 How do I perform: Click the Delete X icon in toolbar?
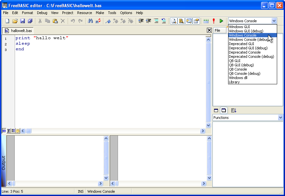(x=63, y=21)
